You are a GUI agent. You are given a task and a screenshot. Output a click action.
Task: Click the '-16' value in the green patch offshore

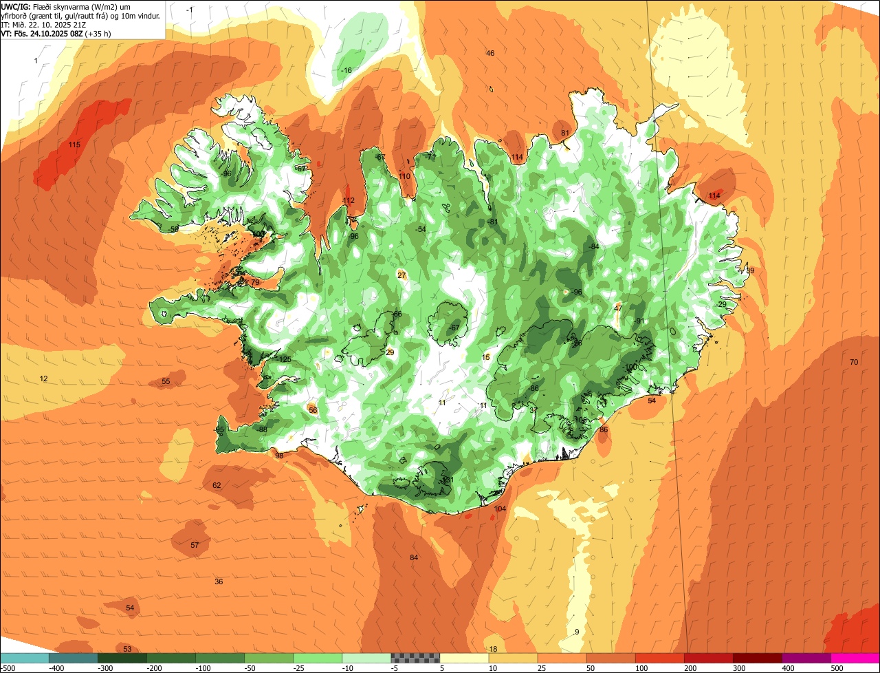(346, 70)
